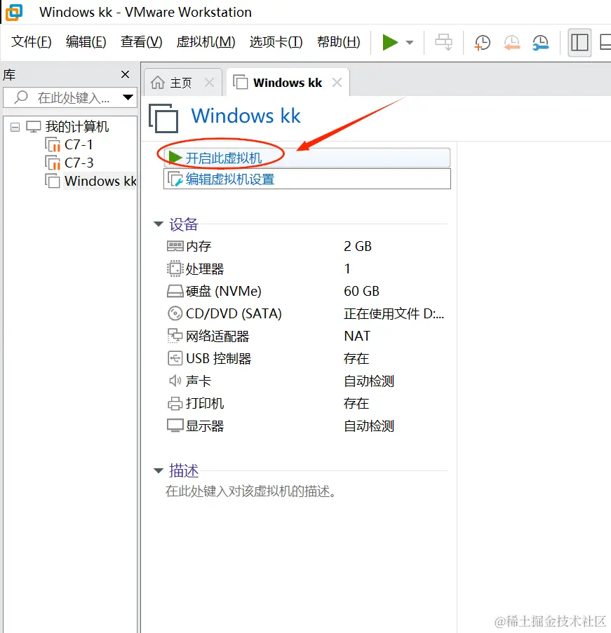Collapse the 设备 section

(x=158, y=224)
